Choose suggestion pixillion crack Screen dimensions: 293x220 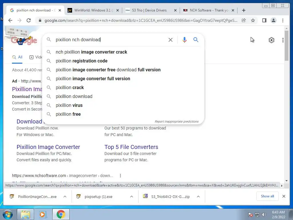[x=123, y=88]
